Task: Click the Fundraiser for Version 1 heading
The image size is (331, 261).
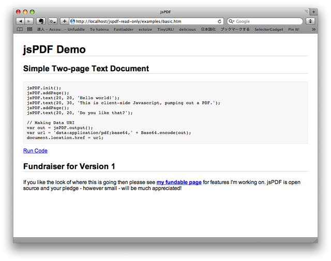Action: coord(69,166)
